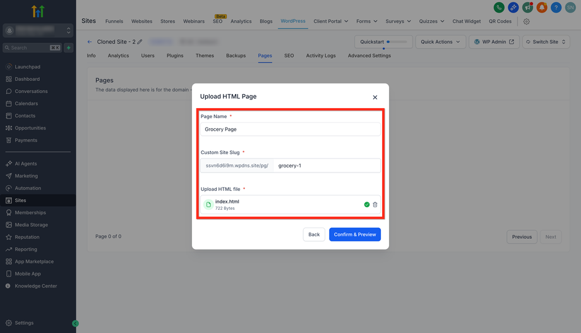Open the megaphone announcements icon
The image size is (581, 333).
pyautogui.click(x=528, y=8)
